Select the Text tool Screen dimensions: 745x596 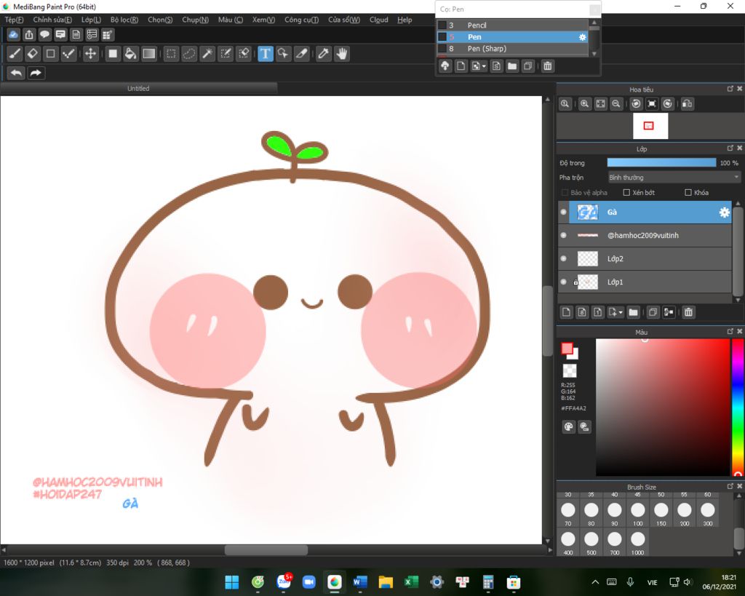265,54
